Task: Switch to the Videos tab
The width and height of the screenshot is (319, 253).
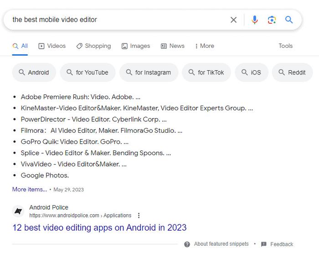Action: 52,46
